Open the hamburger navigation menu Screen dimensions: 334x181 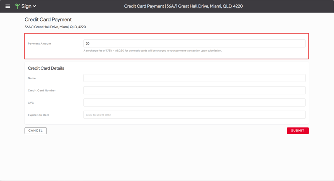coord(8,6)
